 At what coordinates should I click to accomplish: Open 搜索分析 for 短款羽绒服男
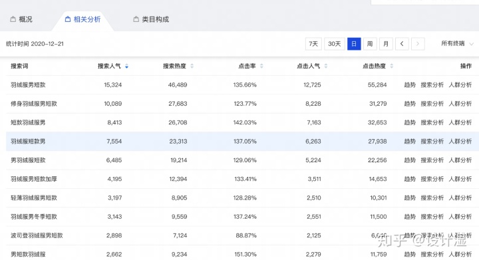click(x=432, y=122)
